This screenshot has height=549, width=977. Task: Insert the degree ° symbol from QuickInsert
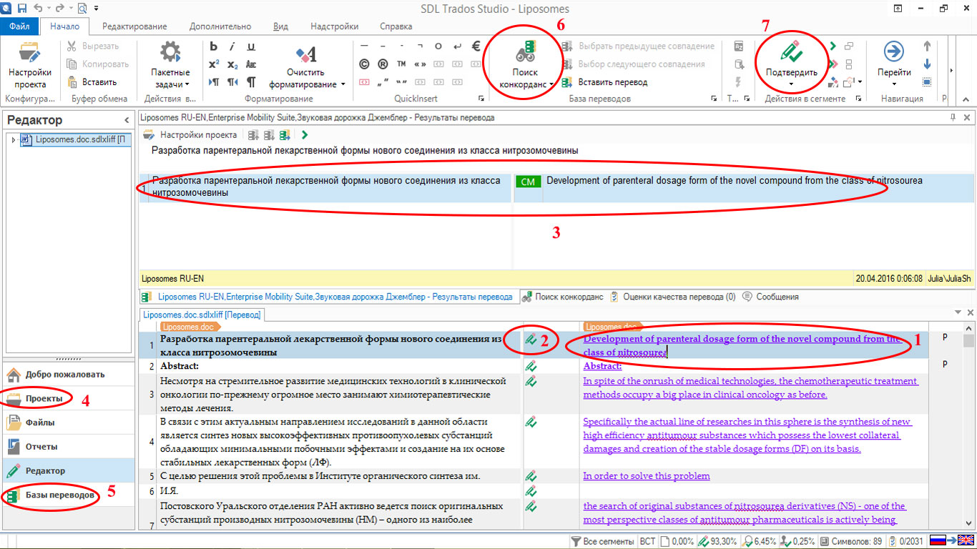pyautogui.click(x=438, y=46)
